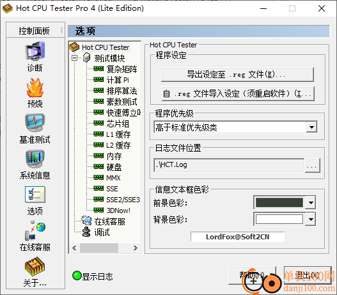Click the chip icon beside 排序算法
Screen dimensions: 337x295
(x=98, y=90)
